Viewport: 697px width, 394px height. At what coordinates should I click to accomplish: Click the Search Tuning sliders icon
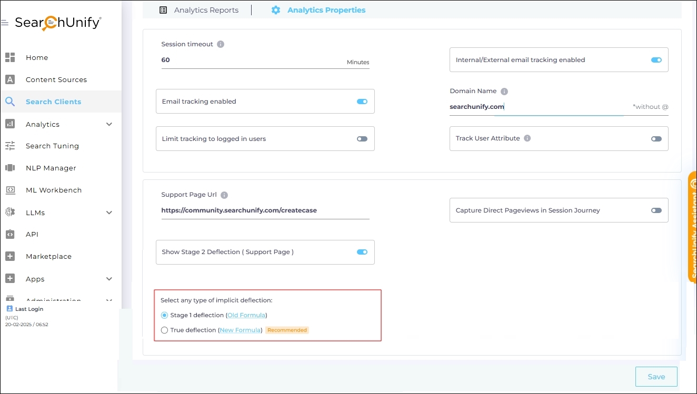[10, 146]
